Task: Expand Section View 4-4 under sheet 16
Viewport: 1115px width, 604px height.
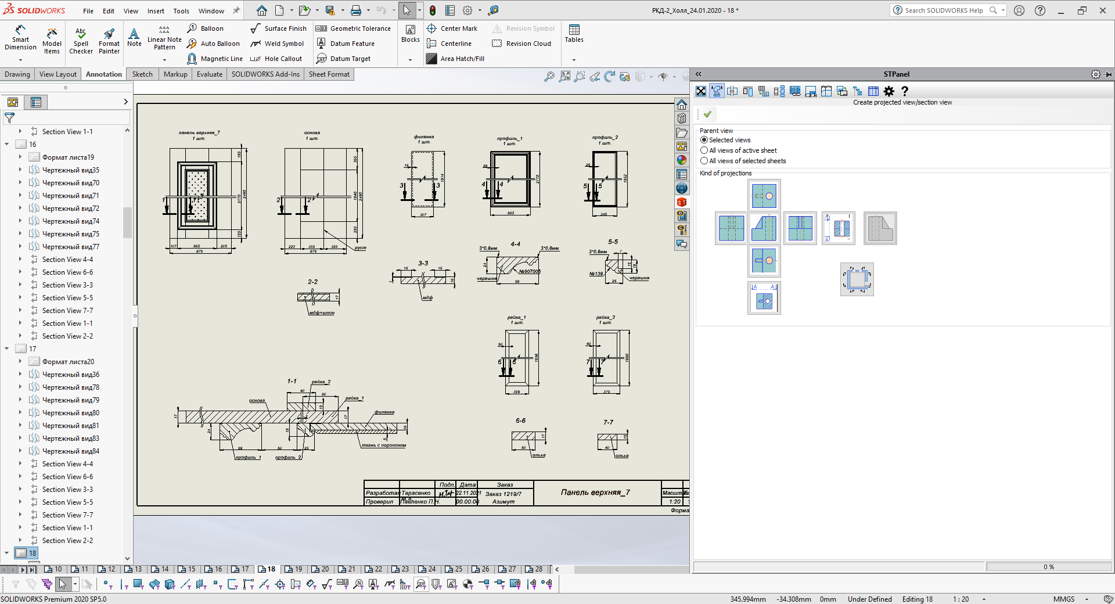Action: click(20, 260)
